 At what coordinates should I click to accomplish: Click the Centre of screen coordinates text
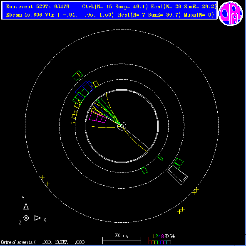click(x=43, y=242)
